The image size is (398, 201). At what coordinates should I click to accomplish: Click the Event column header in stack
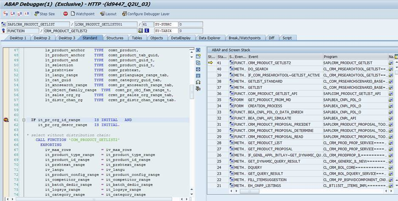(x=286, y=57)
